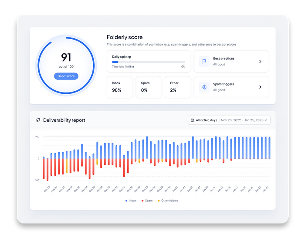Open the Inbox 98% card
The height and width of the screenshot is (236, 305).
pos(119,87)
